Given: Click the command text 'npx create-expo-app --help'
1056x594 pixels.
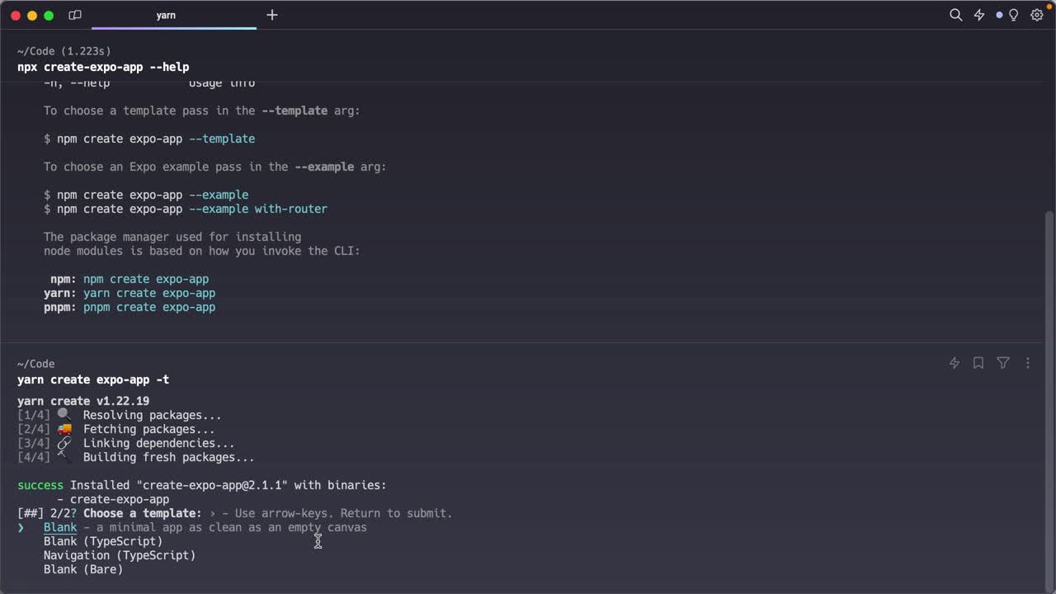Looking at the screenshot, I should coord(103,67).
